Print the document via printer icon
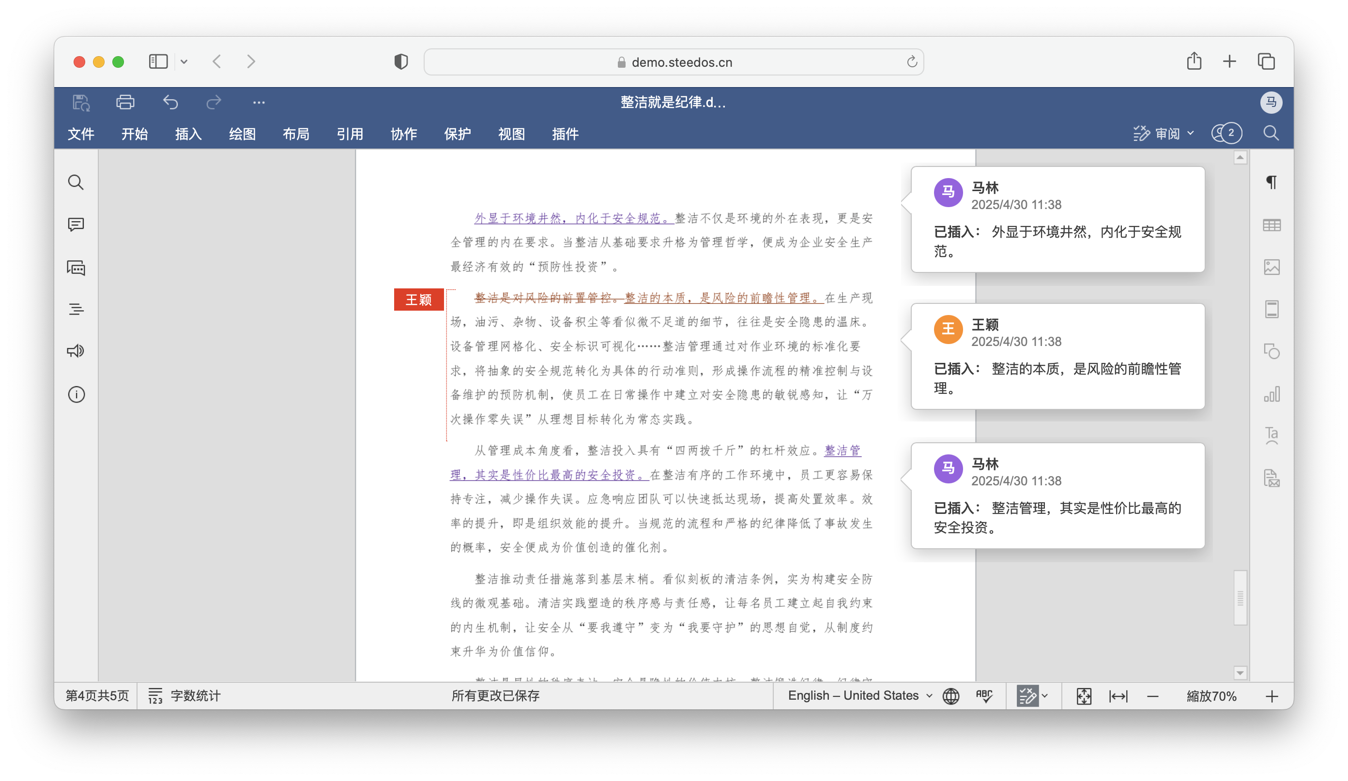Screen dimensions: 1348x781 pos(125,102)
